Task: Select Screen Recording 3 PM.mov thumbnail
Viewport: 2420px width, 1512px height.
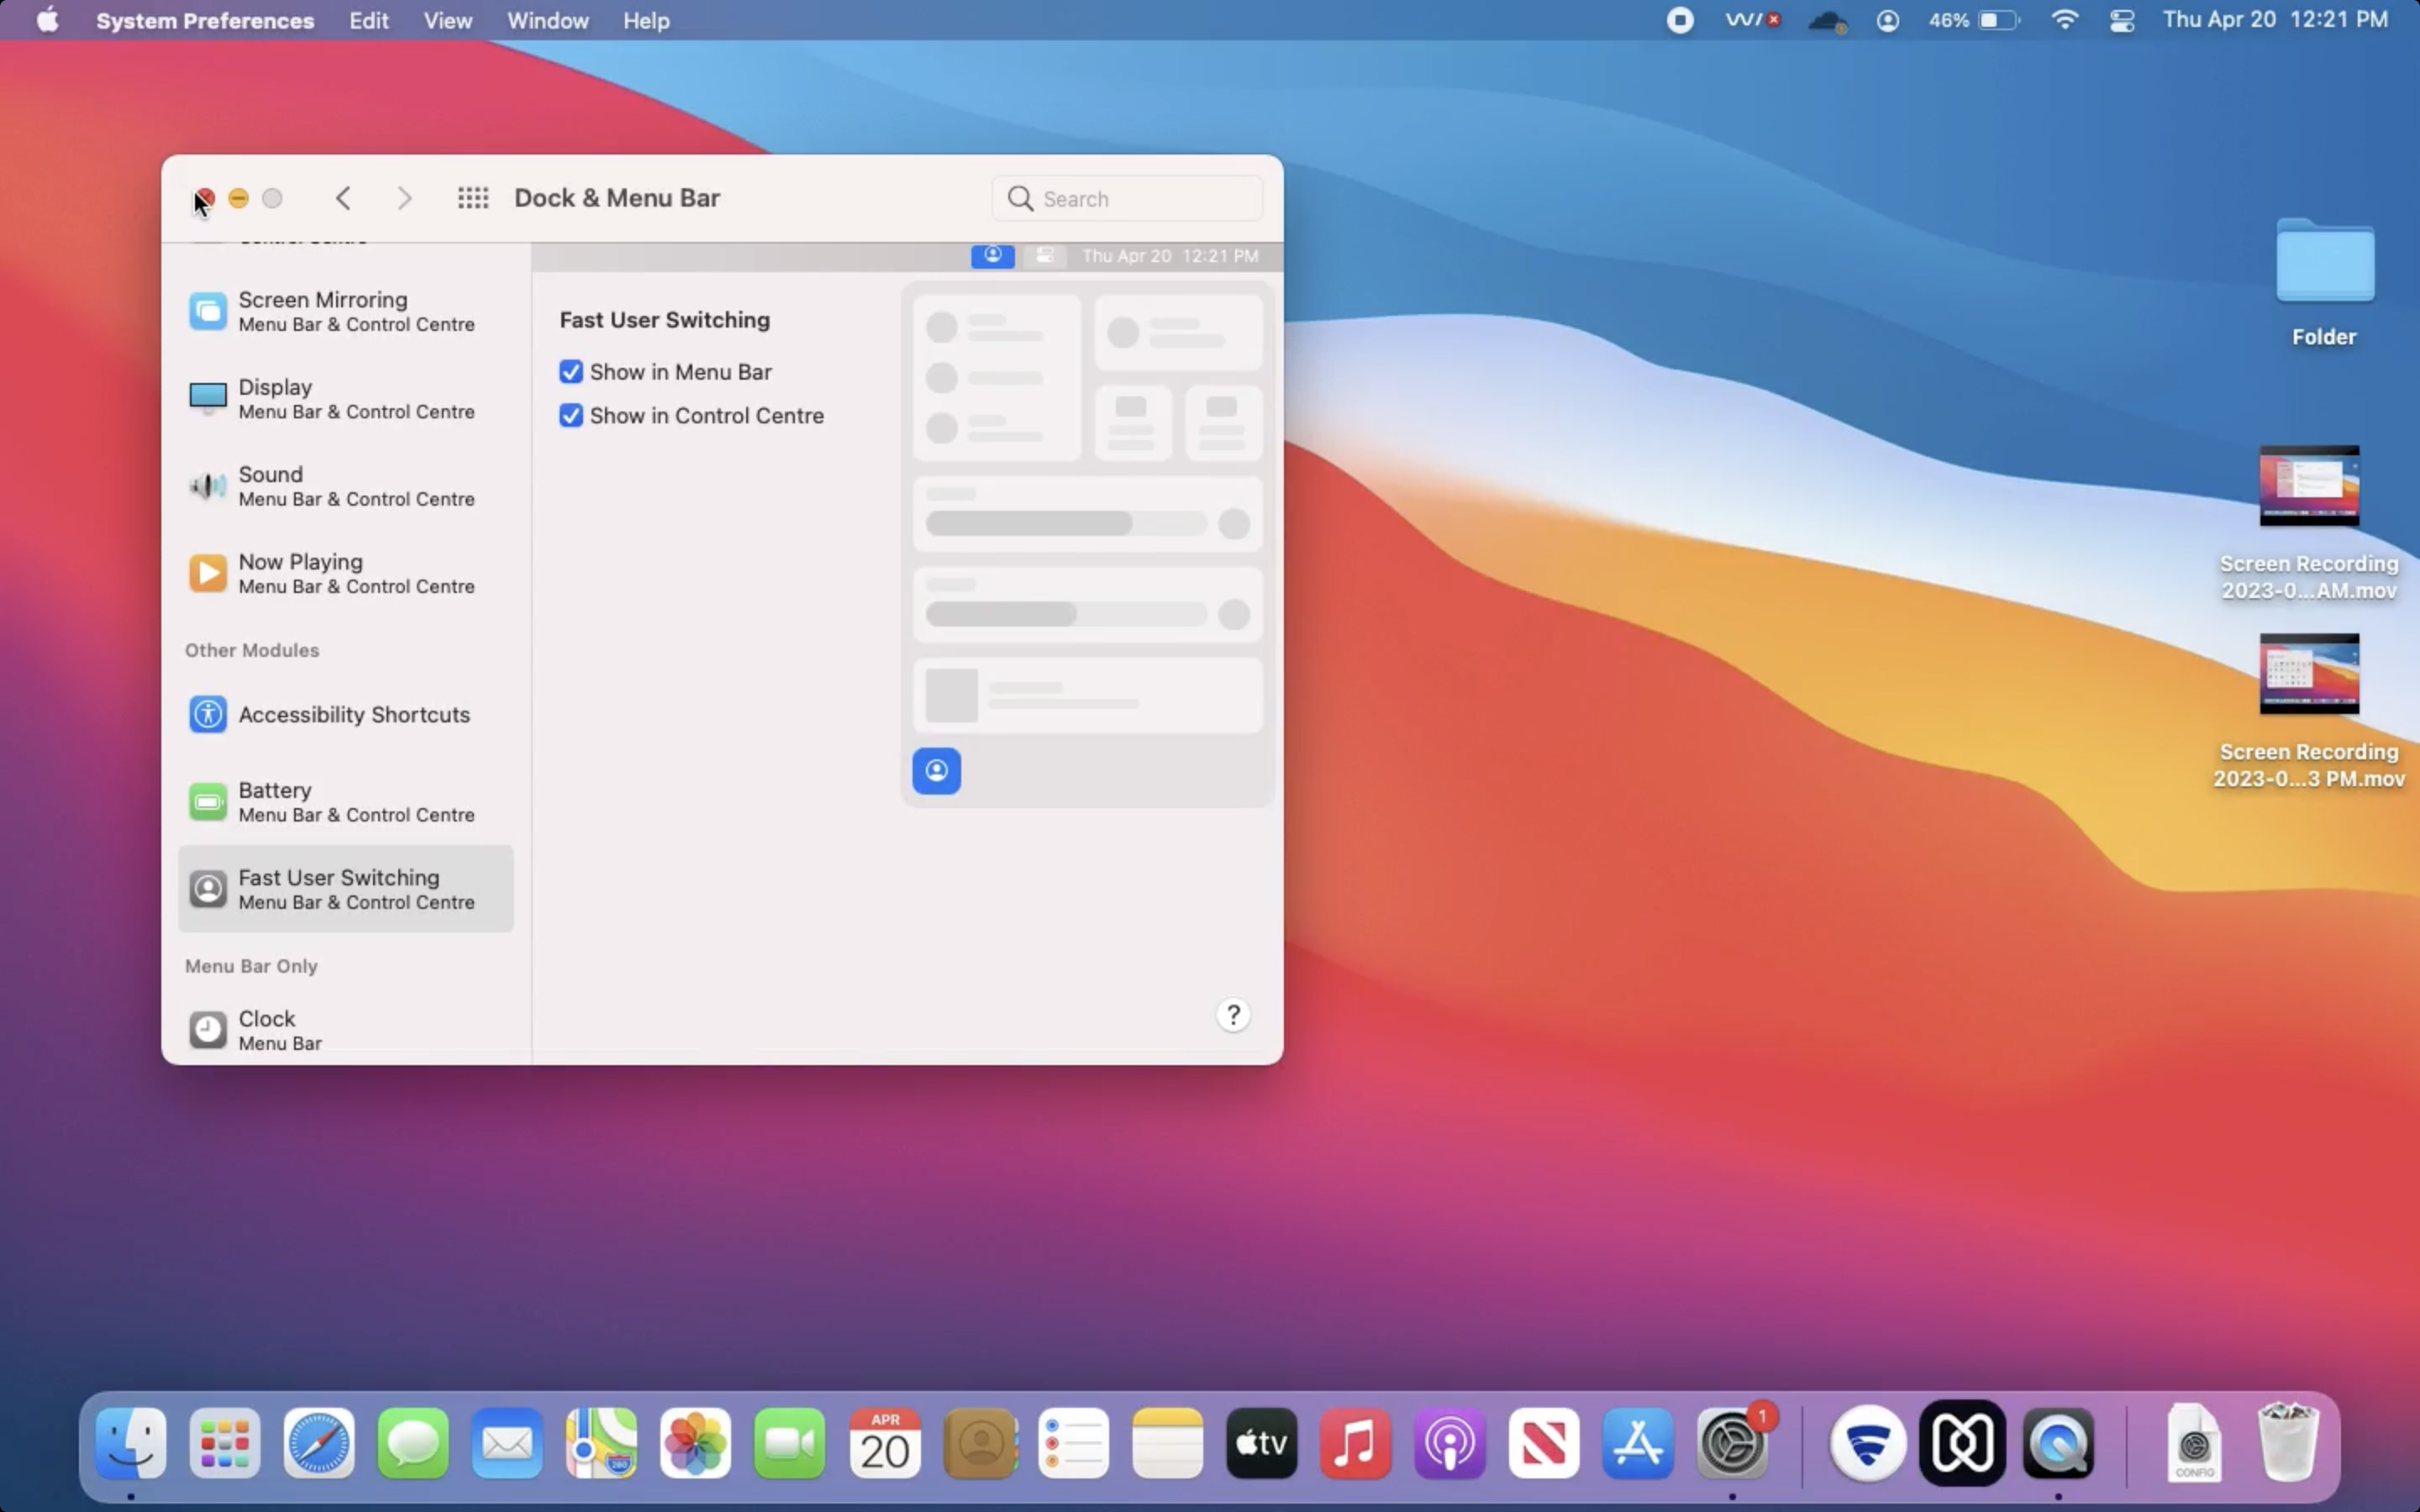Action: tap(2309, 674)
